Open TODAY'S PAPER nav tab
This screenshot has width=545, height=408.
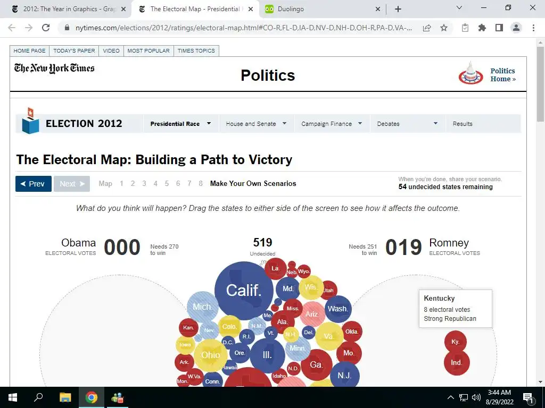click(x=74, y=50)
